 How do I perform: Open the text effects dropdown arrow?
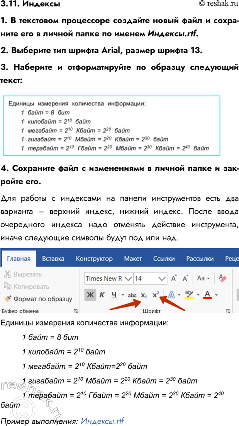tap(179, 295)
